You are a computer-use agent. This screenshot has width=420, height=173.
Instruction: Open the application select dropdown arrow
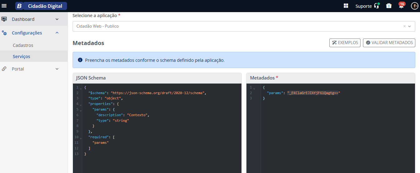tap(410, 26)
